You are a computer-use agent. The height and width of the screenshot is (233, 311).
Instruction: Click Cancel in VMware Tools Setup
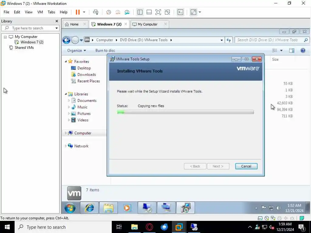pyautogui.click(x=246, y=166)
